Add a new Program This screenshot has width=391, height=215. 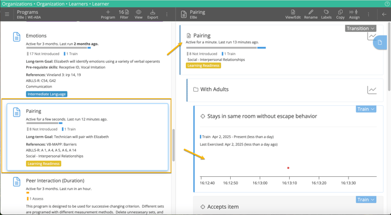coord(108,14)
